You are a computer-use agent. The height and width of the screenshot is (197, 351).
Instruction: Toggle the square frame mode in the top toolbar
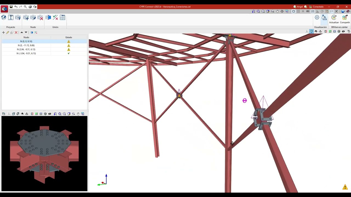pos(294,11)
